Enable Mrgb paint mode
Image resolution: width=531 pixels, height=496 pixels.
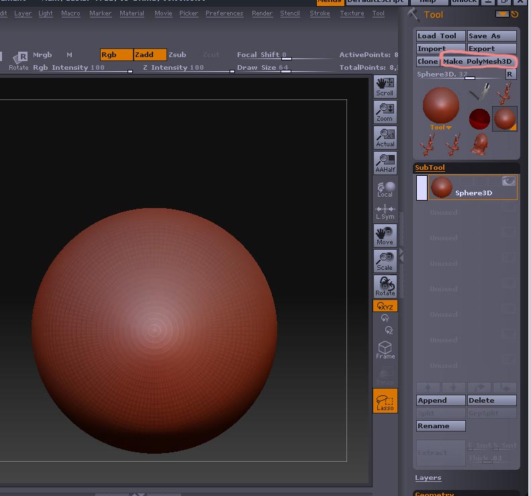pyautogui.click(x=42, y=54)
